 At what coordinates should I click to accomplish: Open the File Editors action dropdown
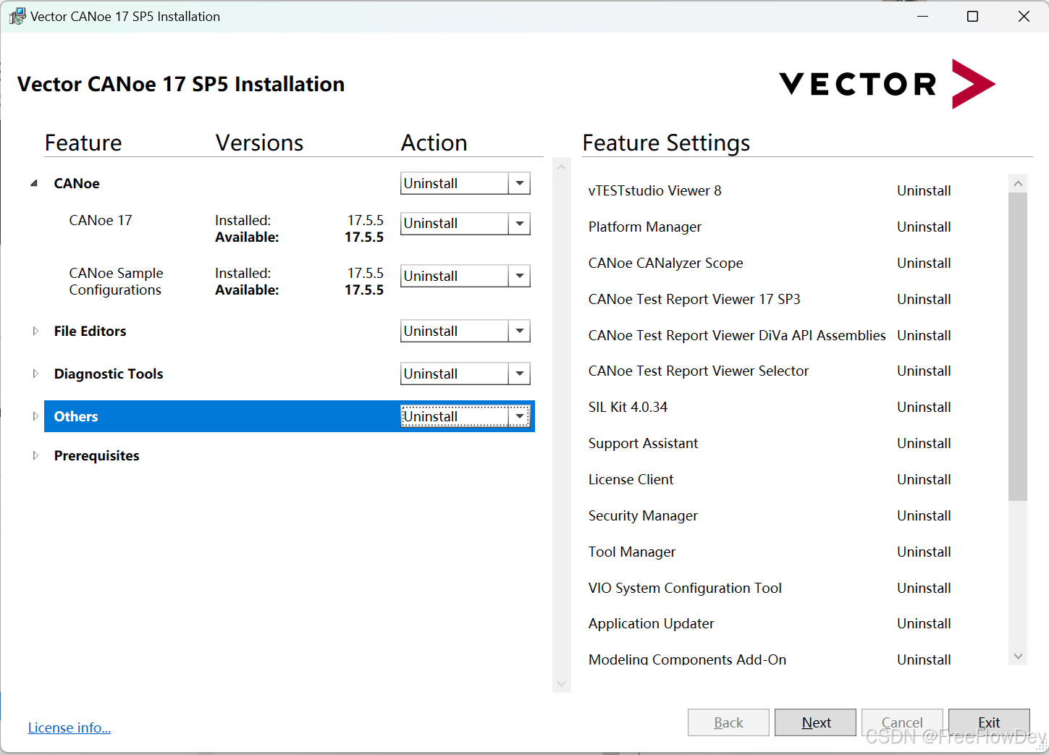coord(519,331)
